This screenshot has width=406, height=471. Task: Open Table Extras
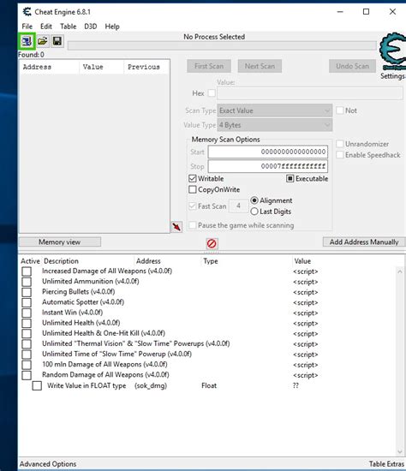pyautogui.click(x=386, y=464)
